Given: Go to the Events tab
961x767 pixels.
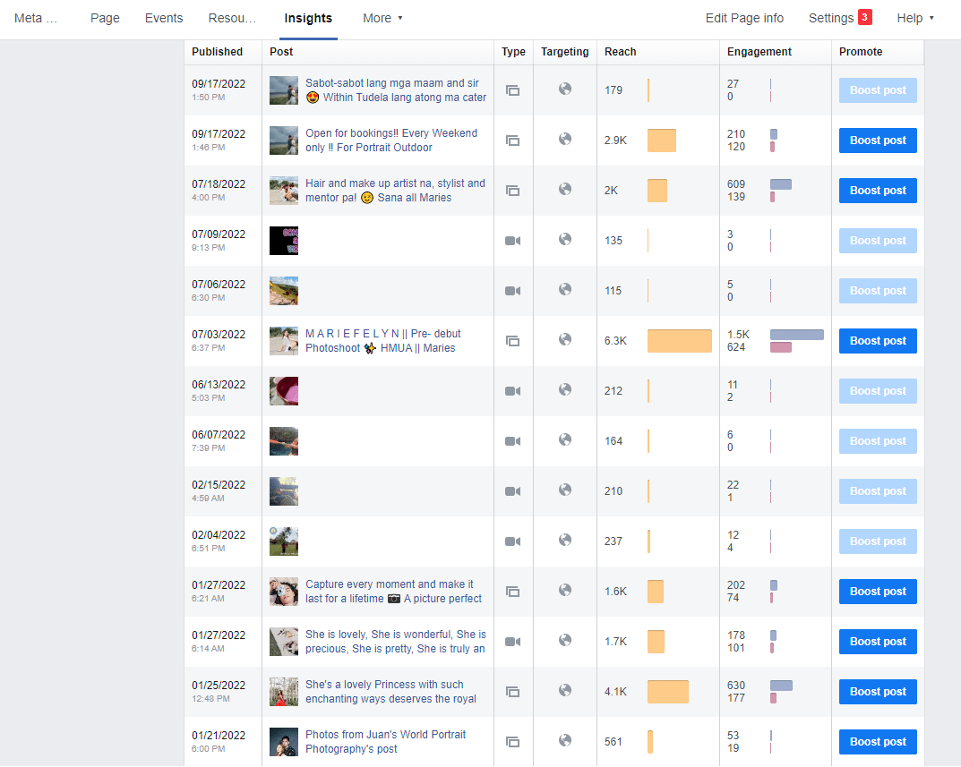Looking at the screenshot, I should point(164,19).
